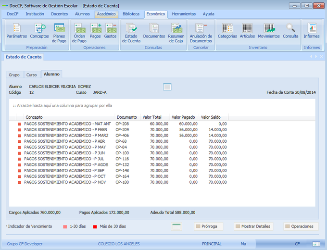Select row PAGOS SOSTENIMIENTO ACADEMICO - P AGOS
This screenshot has height=250, width=327.
[x=119, y=165]
